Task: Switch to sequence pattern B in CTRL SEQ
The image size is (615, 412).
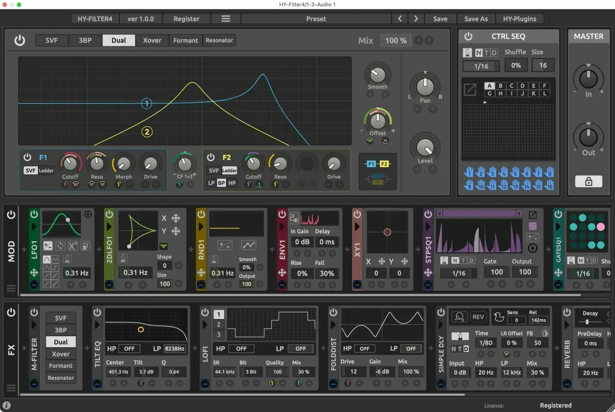Action: coord(501,85)
